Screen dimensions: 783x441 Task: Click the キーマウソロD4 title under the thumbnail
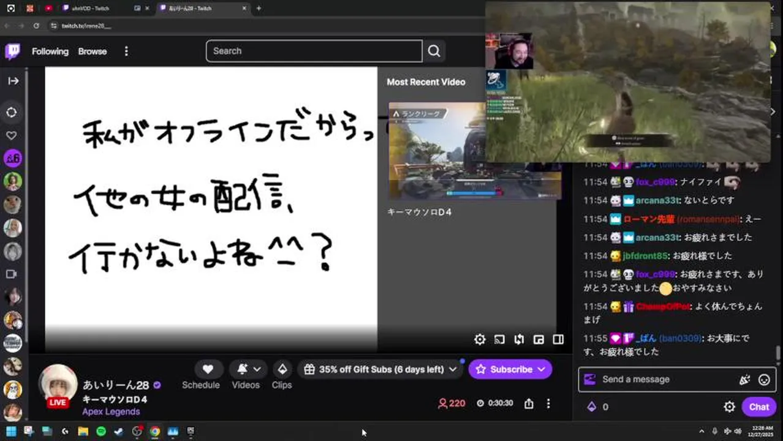click(420, 212)
